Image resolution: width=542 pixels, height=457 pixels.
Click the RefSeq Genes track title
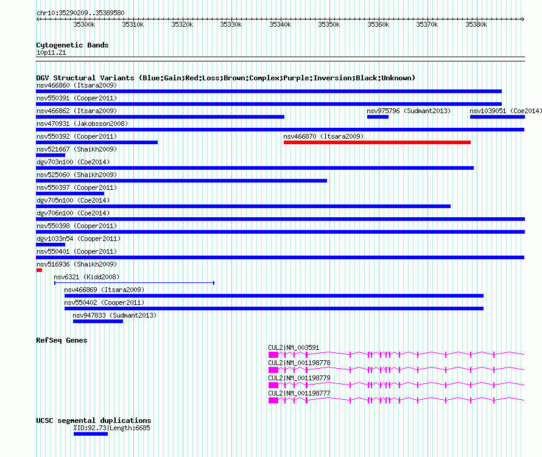click(x=62, y=340)
